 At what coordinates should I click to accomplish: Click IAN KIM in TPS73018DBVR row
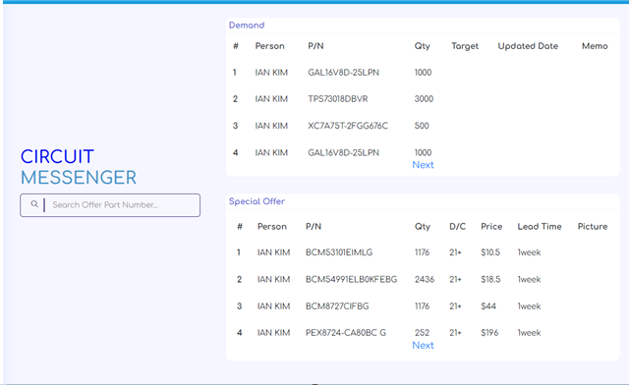point(271,99)
